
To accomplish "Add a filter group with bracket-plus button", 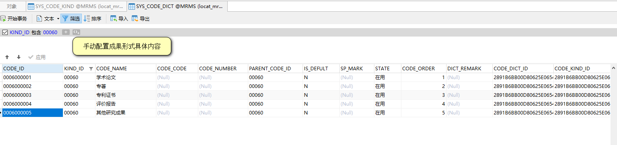I will point(77,32).
